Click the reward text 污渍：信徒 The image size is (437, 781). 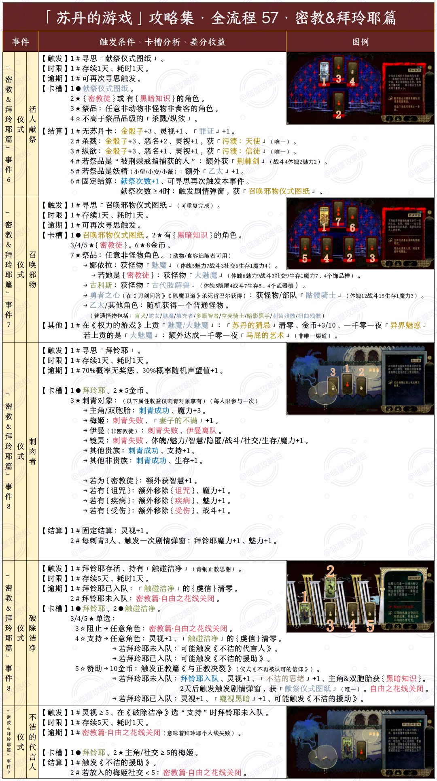[241, 151]
